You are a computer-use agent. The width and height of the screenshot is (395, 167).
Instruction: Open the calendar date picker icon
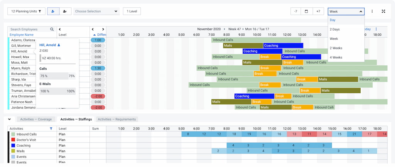click(x=307, y=11)
